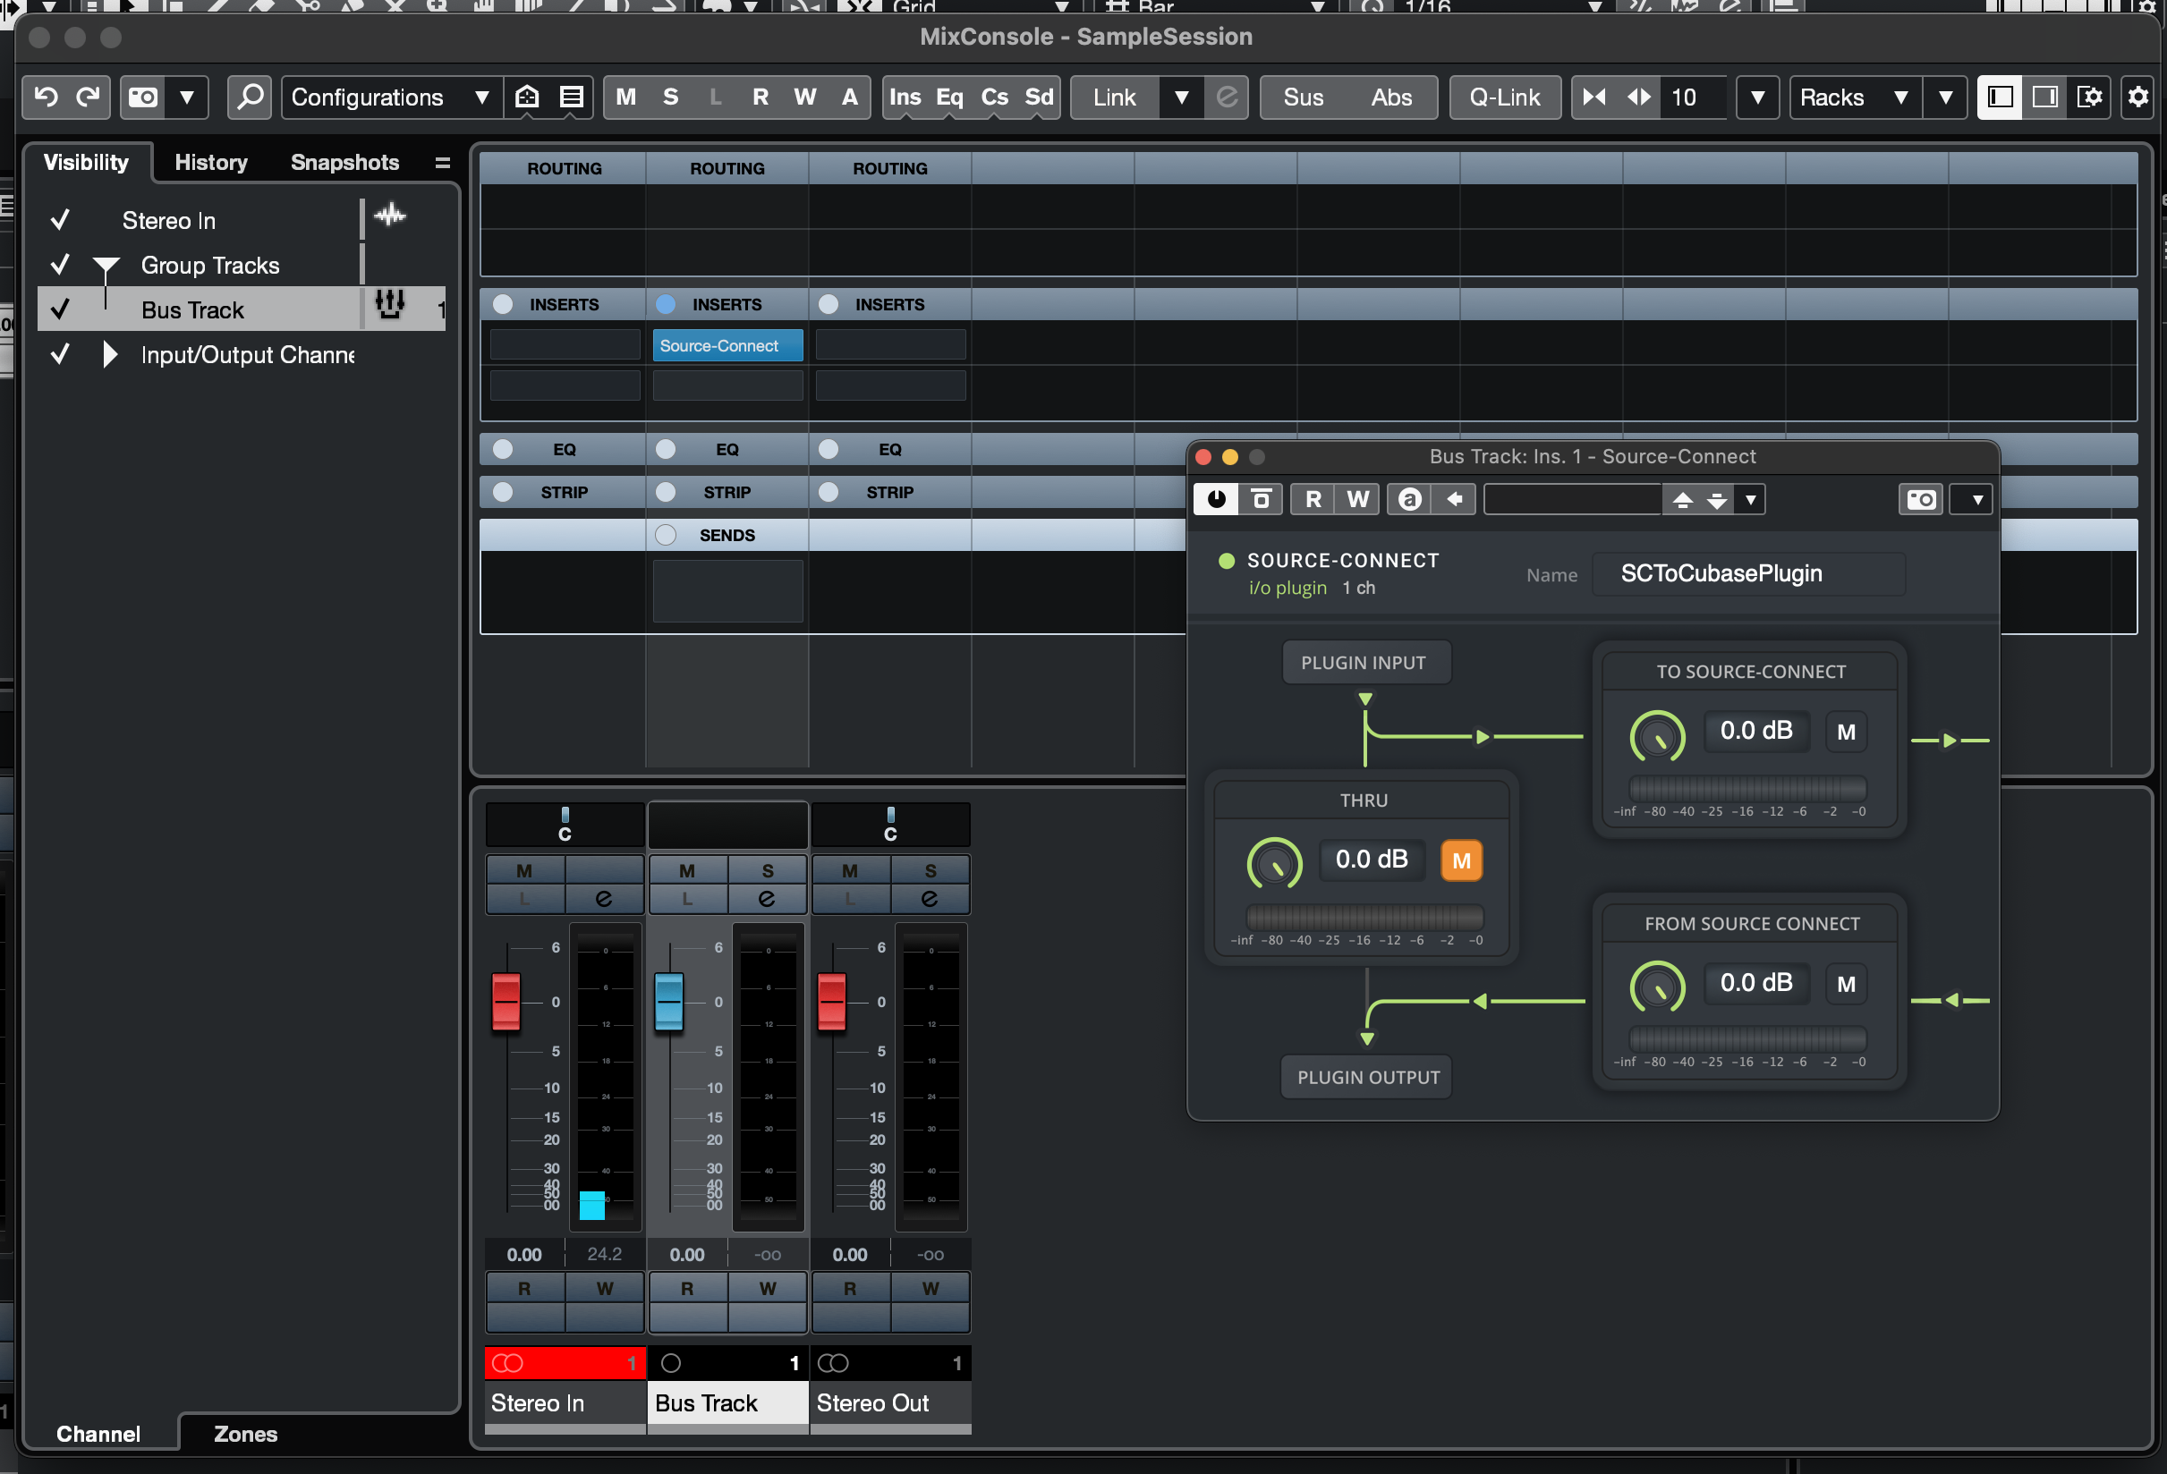This screenshot has width=2167, height=1474.
Task: Unmute the THRU orange M button
Action: coord(1460,860)
